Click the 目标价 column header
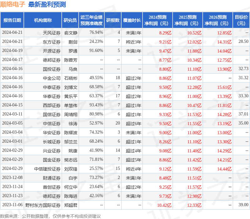250x219 pixels. click(242, 20)
